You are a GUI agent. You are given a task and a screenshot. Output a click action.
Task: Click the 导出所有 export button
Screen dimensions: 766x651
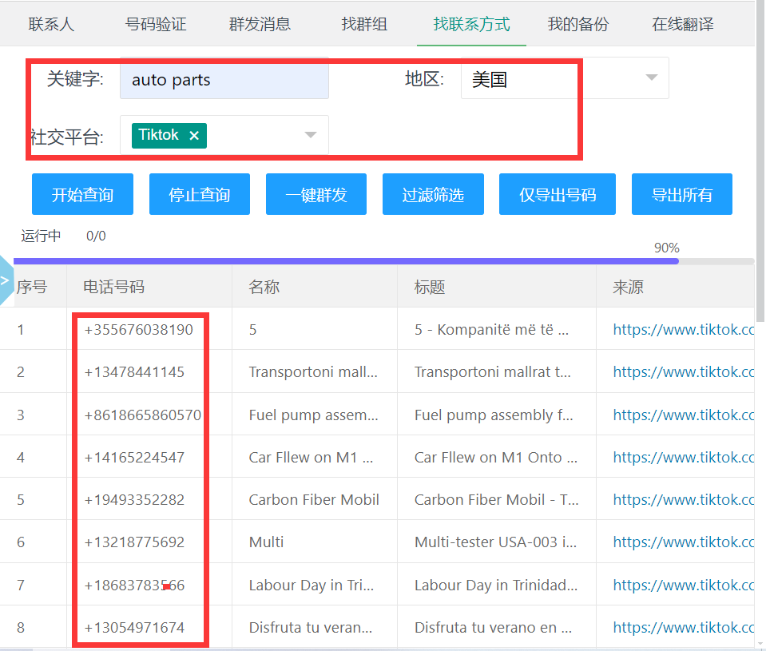[x=681, y=195]
